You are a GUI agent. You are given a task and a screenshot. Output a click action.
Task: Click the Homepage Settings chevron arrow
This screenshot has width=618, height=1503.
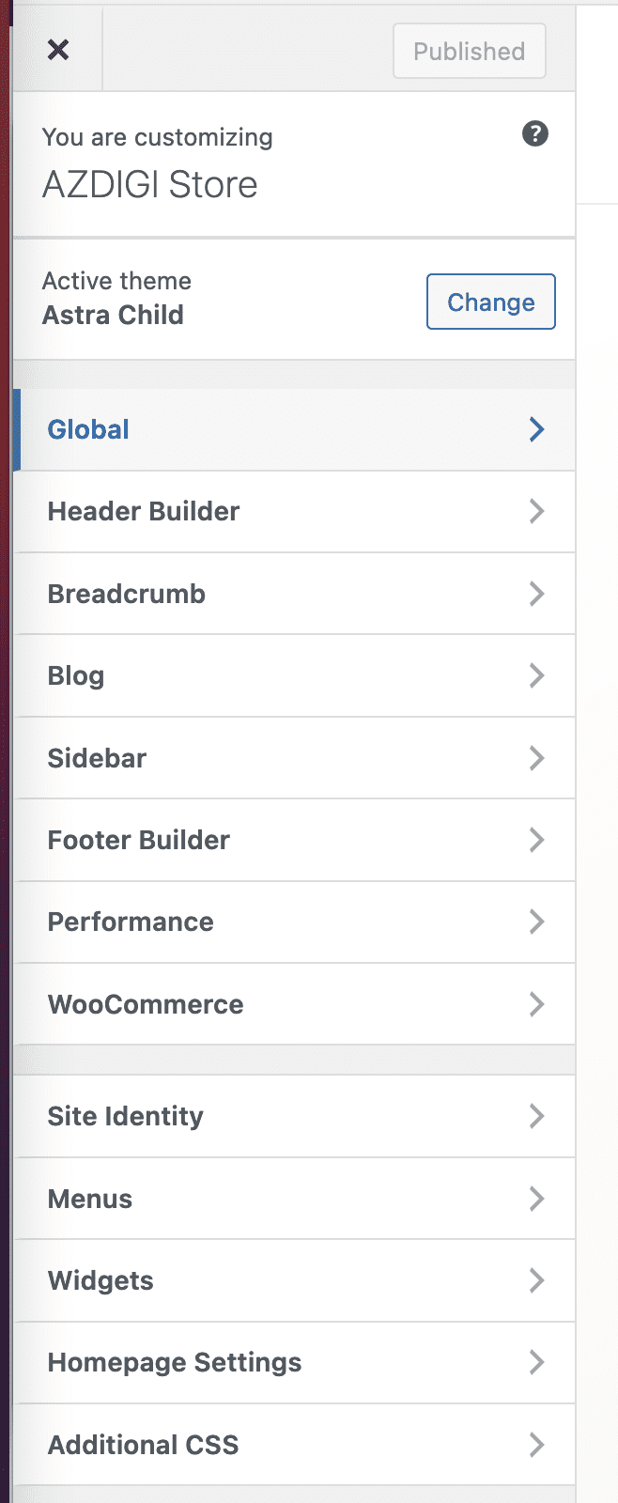pyautogui.click(x=536, y=1362)
